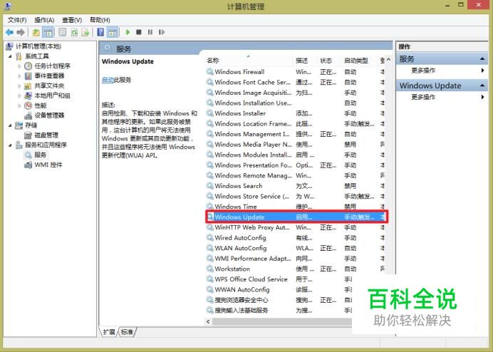Switch to the 扩展 tab
Image resolution: width=493 pixels, height=352 pixels.
(x=109, y=332)
